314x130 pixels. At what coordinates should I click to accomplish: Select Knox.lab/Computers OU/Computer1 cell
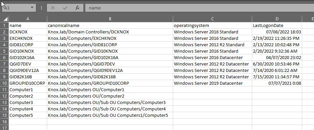click(x=110, y=89)
